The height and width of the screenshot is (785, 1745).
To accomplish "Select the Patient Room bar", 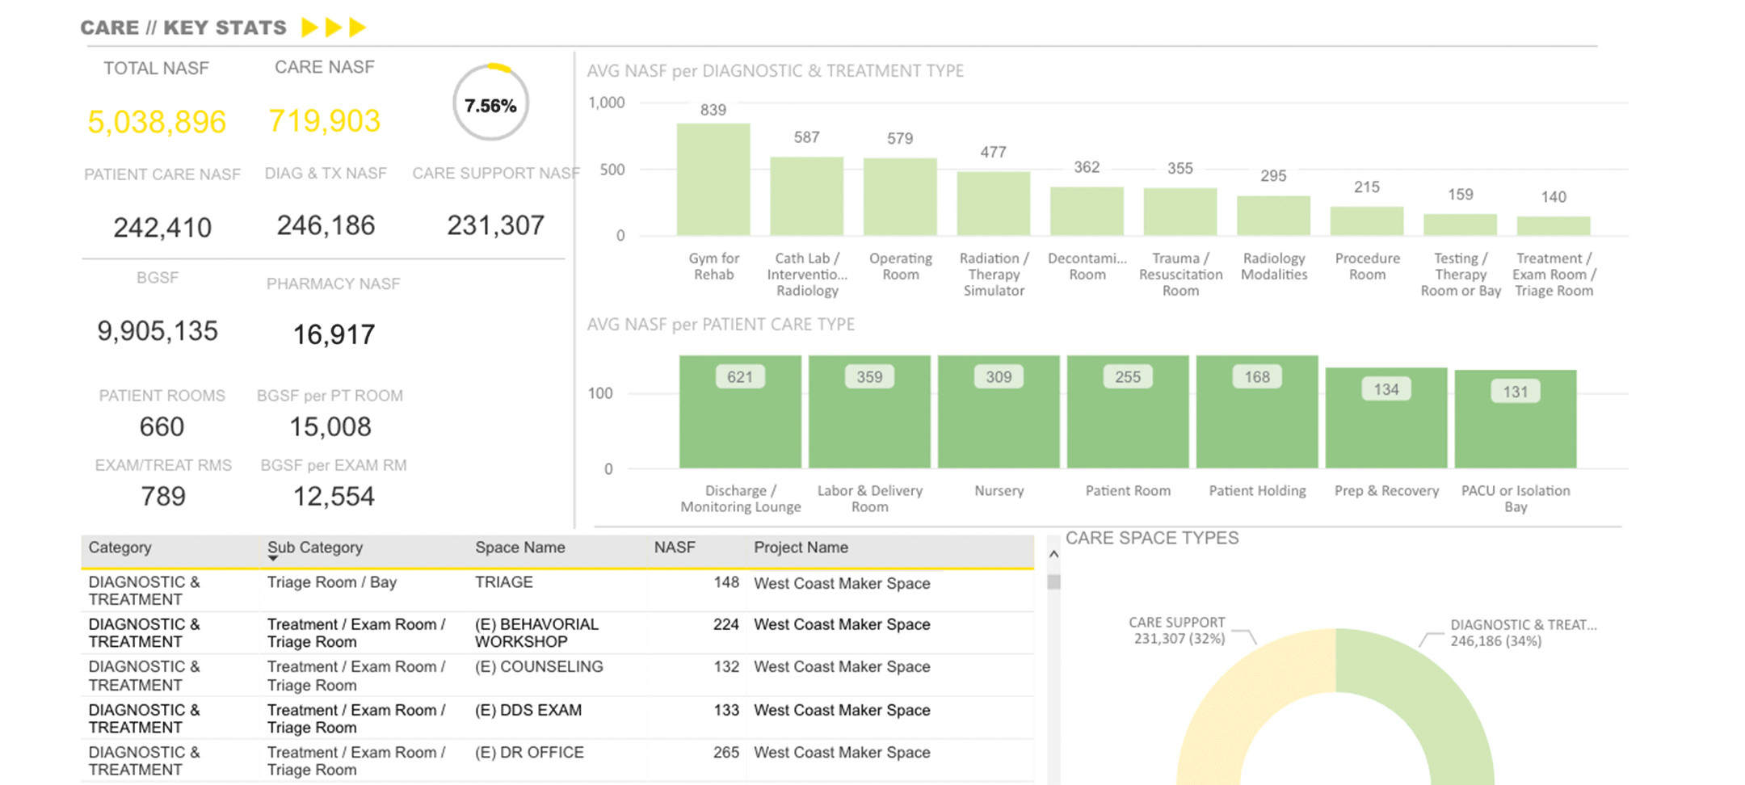I will click(1128, 412).
